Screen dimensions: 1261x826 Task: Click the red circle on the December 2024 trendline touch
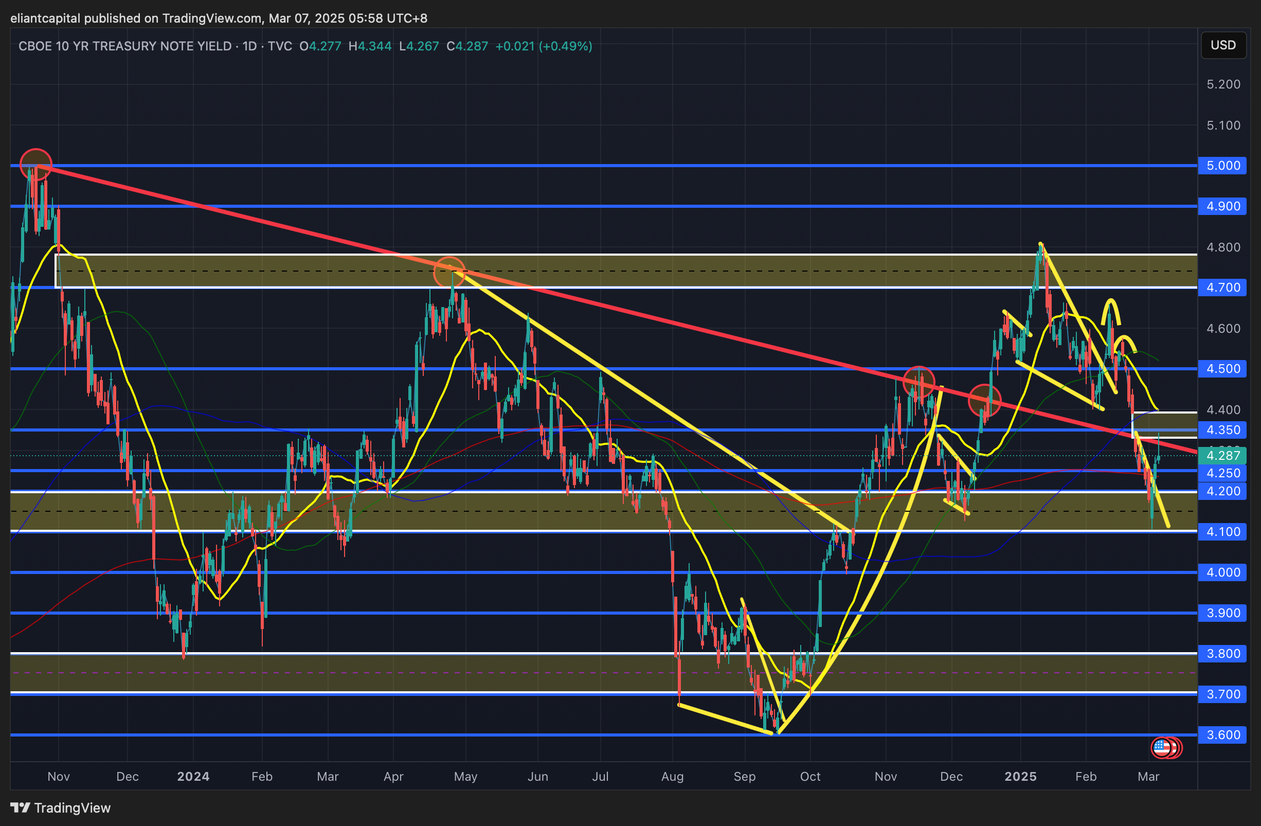pos(984,400)
